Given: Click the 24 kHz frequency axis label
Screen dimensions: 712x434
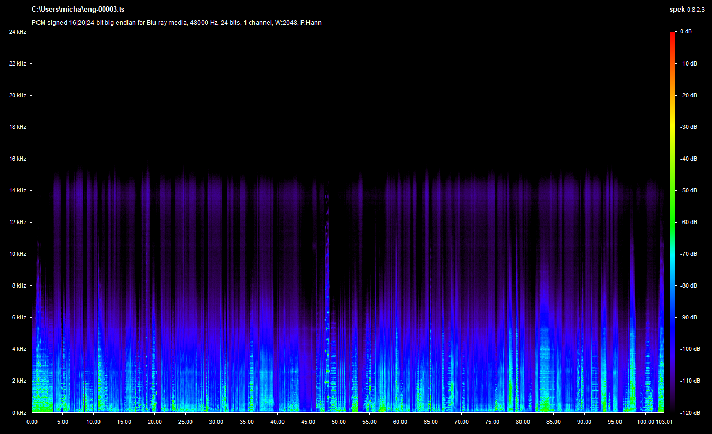Looking at the screenshot, I should pos(17,32).
